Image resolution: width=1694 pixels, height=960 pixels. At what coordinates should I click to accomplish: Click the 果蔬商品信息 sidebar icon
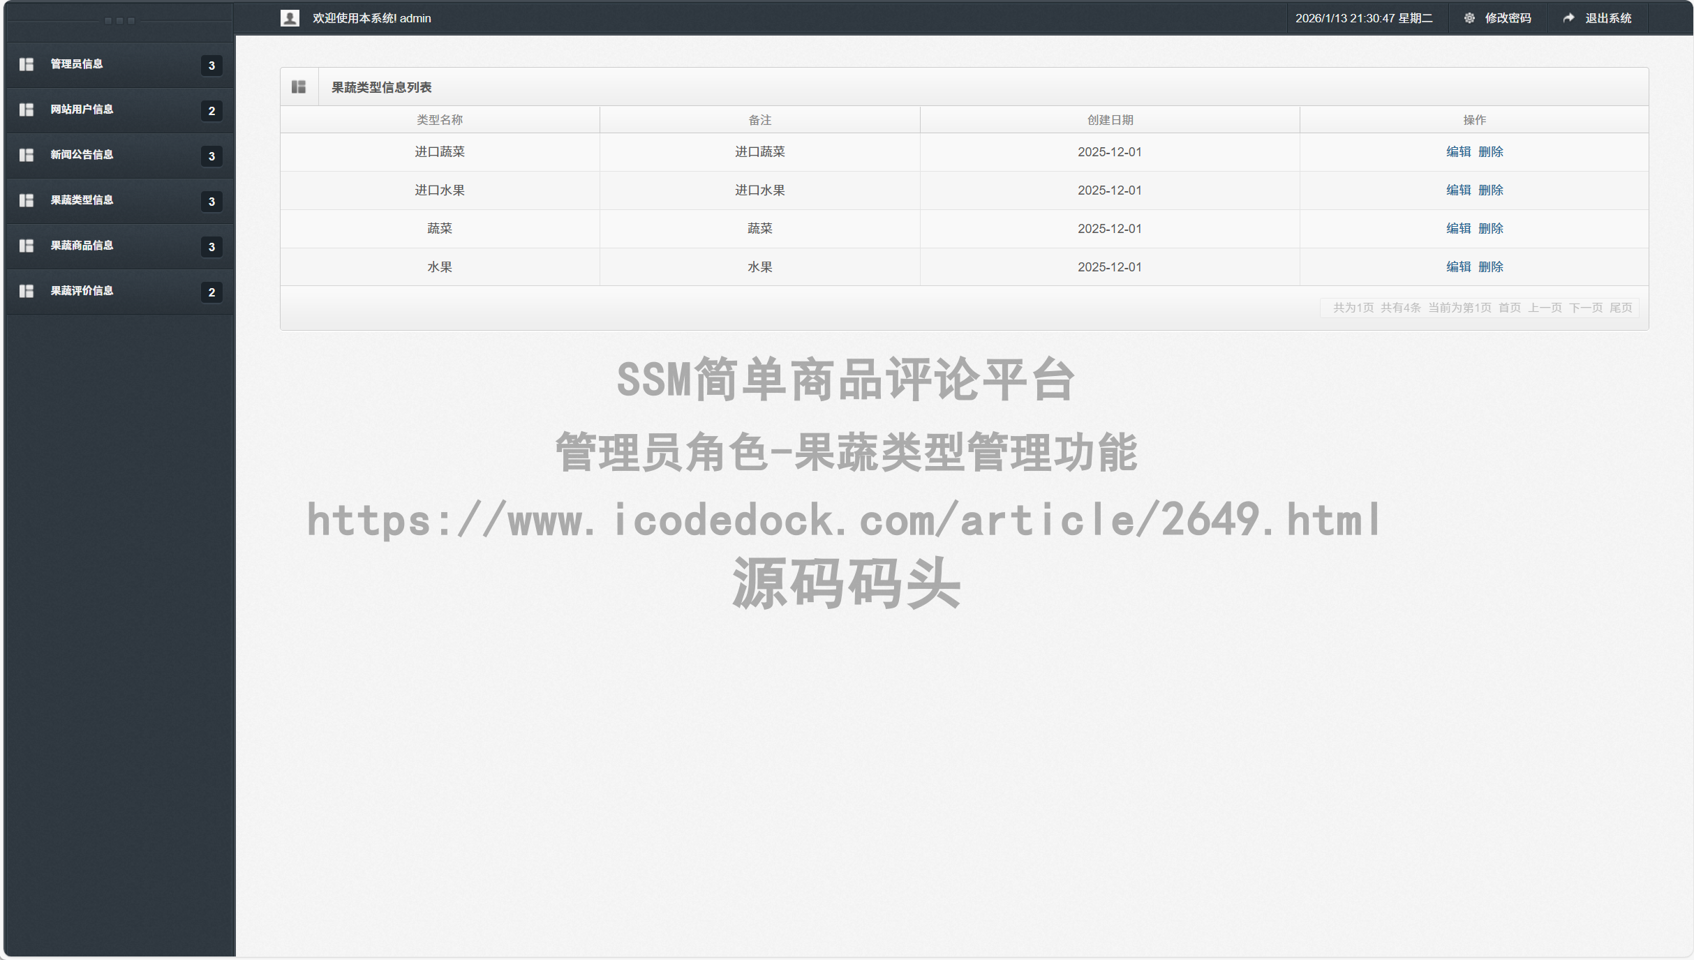pos(27,246)
